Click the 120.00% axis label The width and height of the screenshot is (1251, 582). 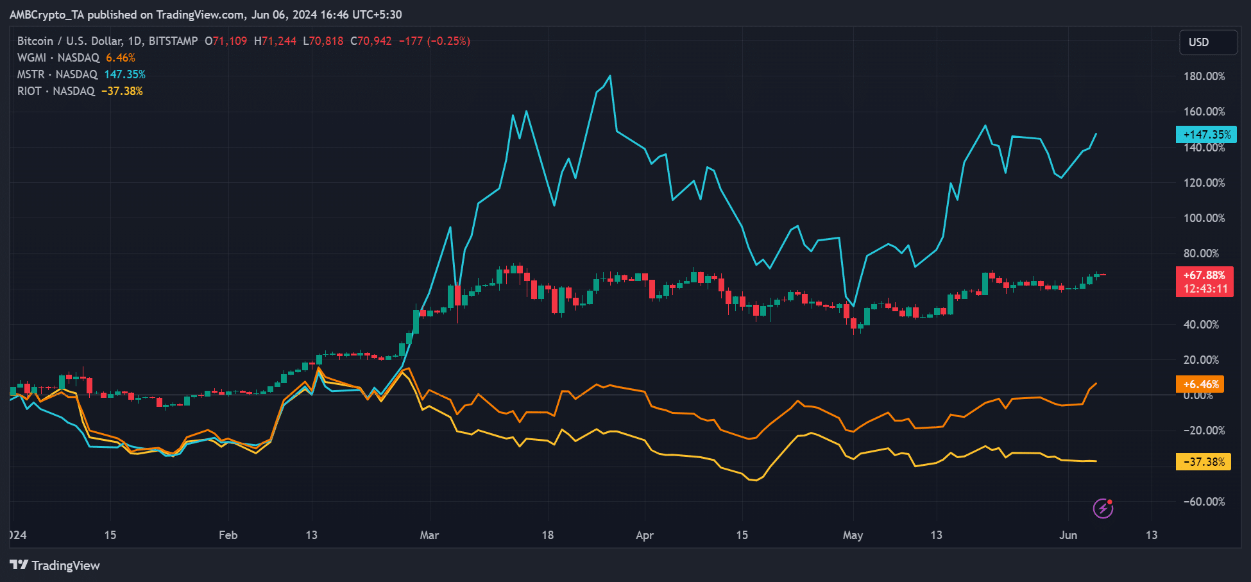(x=1204, y=183)
